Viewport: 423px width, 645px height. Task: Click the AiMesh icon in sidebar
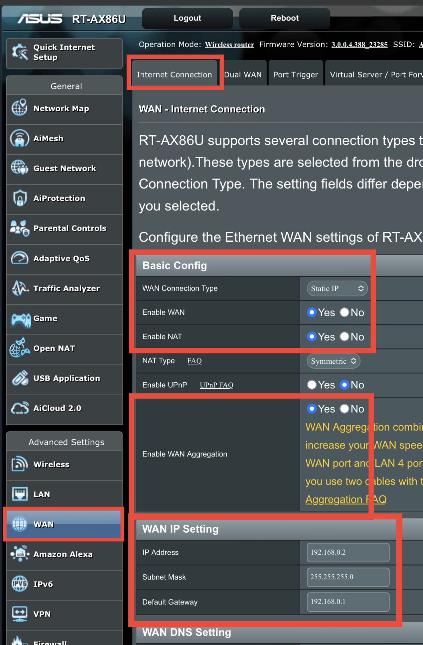[x=19, y=138]
